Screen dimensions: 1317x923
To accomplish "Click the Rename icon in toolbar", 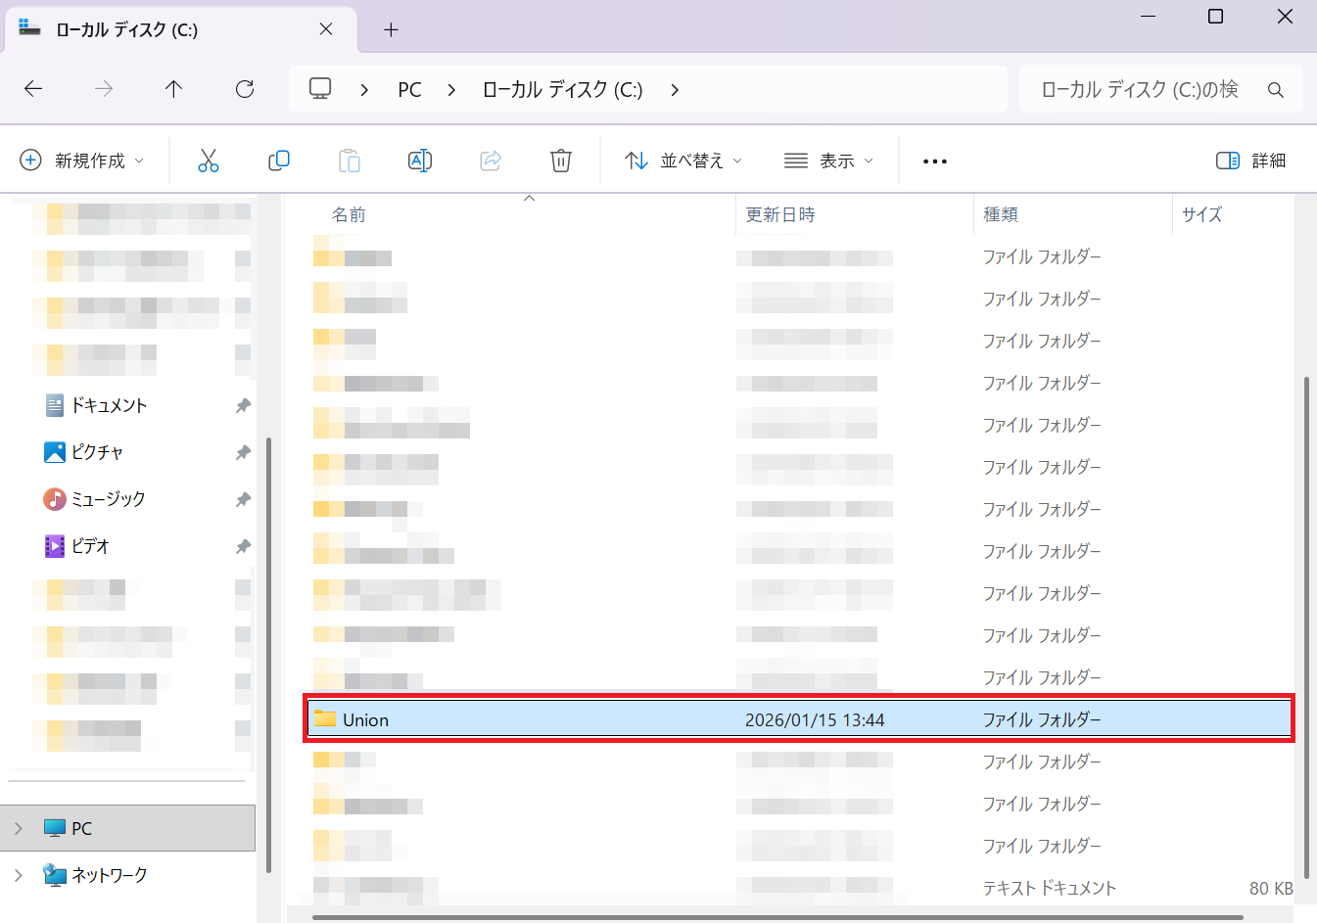I will coord(419,161).
